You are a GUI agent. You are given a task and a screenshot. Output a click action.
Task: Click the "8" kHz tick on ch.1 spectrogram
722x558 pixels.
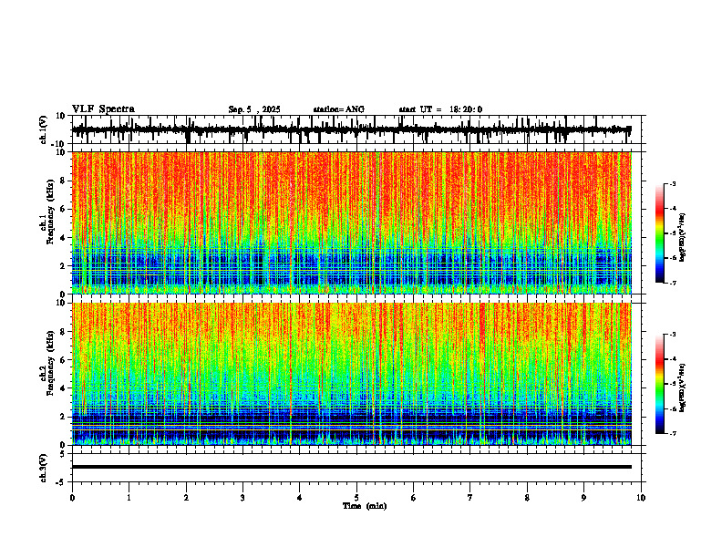click(x=64, y=181)
